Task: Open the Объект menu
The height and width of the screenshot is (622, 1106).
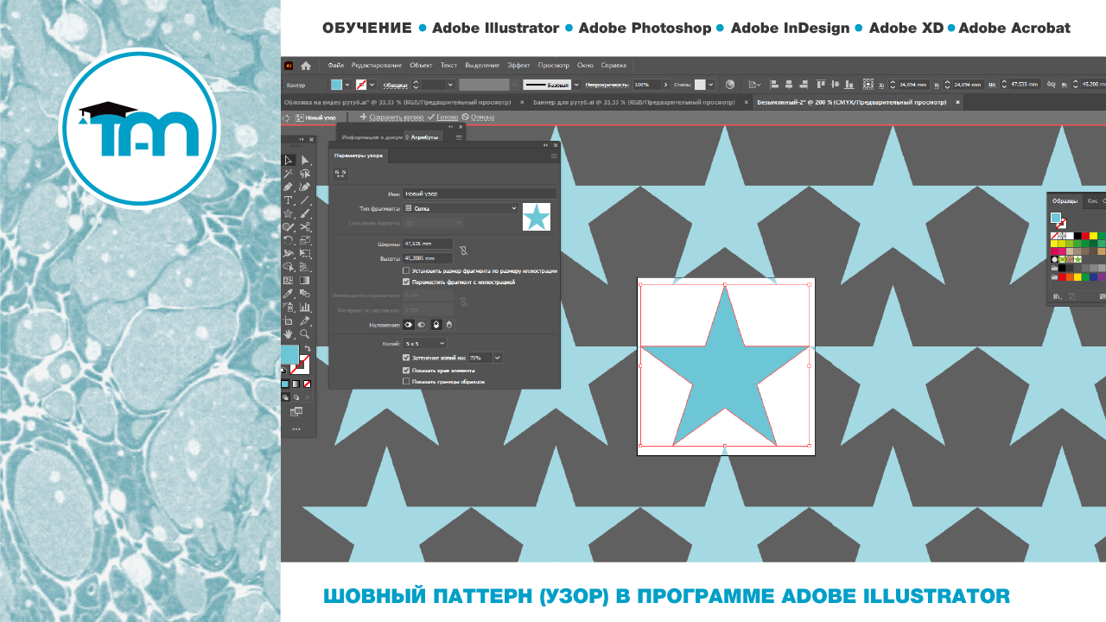Action: (421, 66)
